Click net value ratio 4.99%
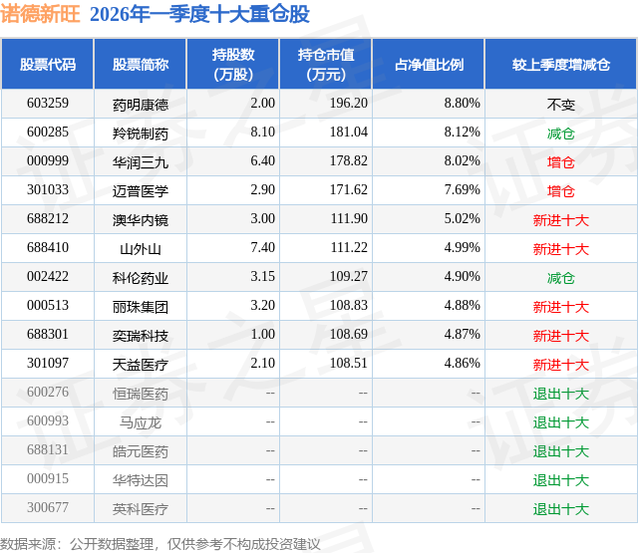 (462, 247)
